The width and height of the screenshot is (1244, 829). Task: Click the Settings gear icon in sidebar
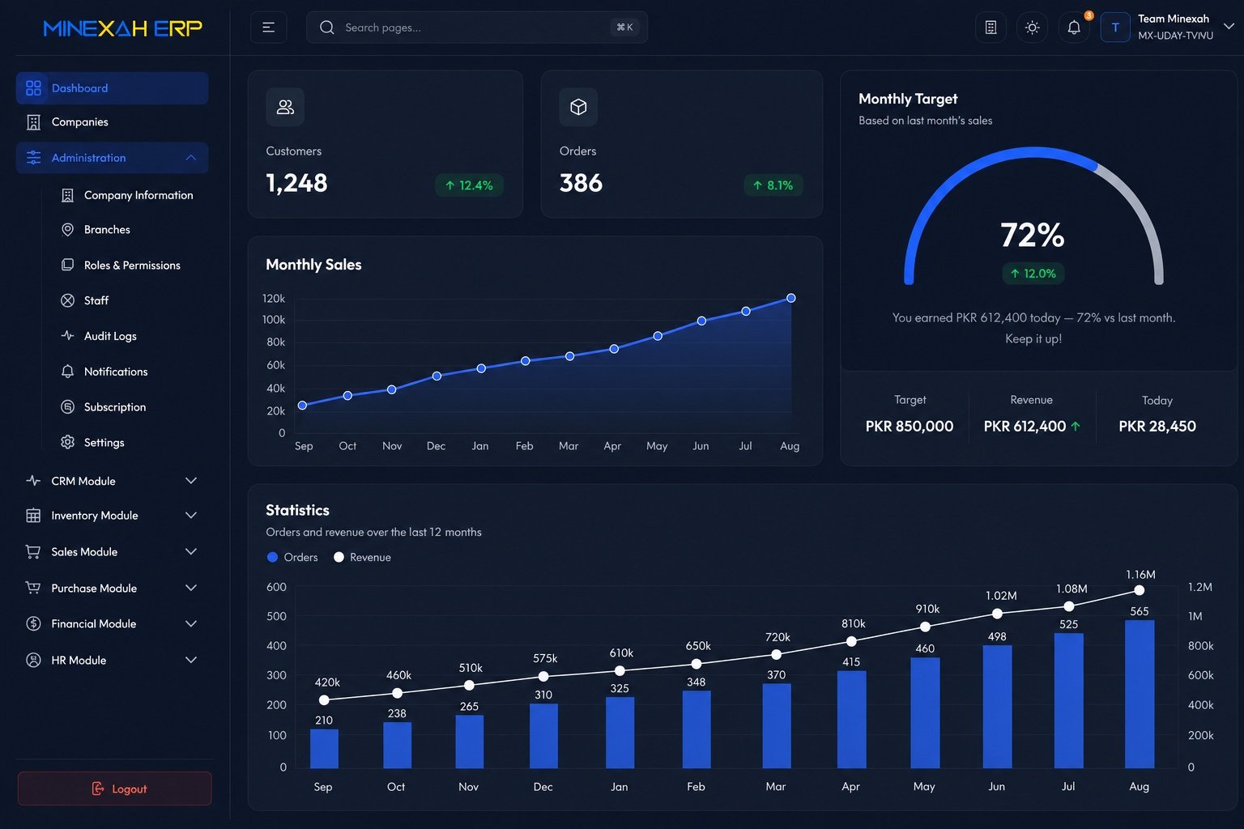pyautogui.click(x=68, y=442)
